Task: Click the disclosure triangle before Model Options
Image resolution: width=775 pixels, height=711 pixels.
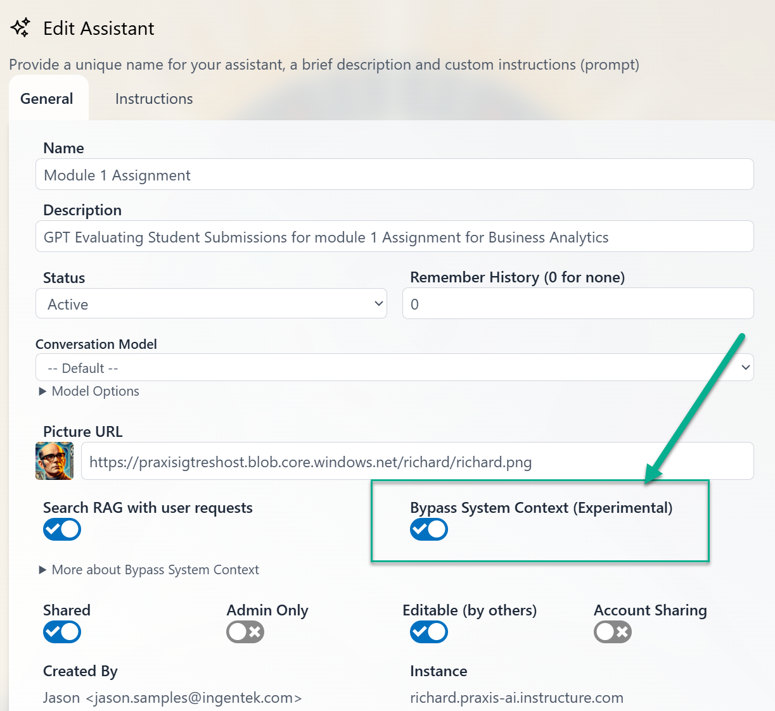Action: pos(42,391)
